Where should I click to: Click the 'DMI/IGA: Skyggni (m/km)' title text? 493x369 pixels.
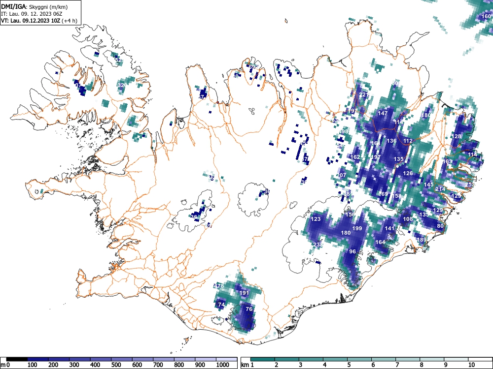point(35,7)
